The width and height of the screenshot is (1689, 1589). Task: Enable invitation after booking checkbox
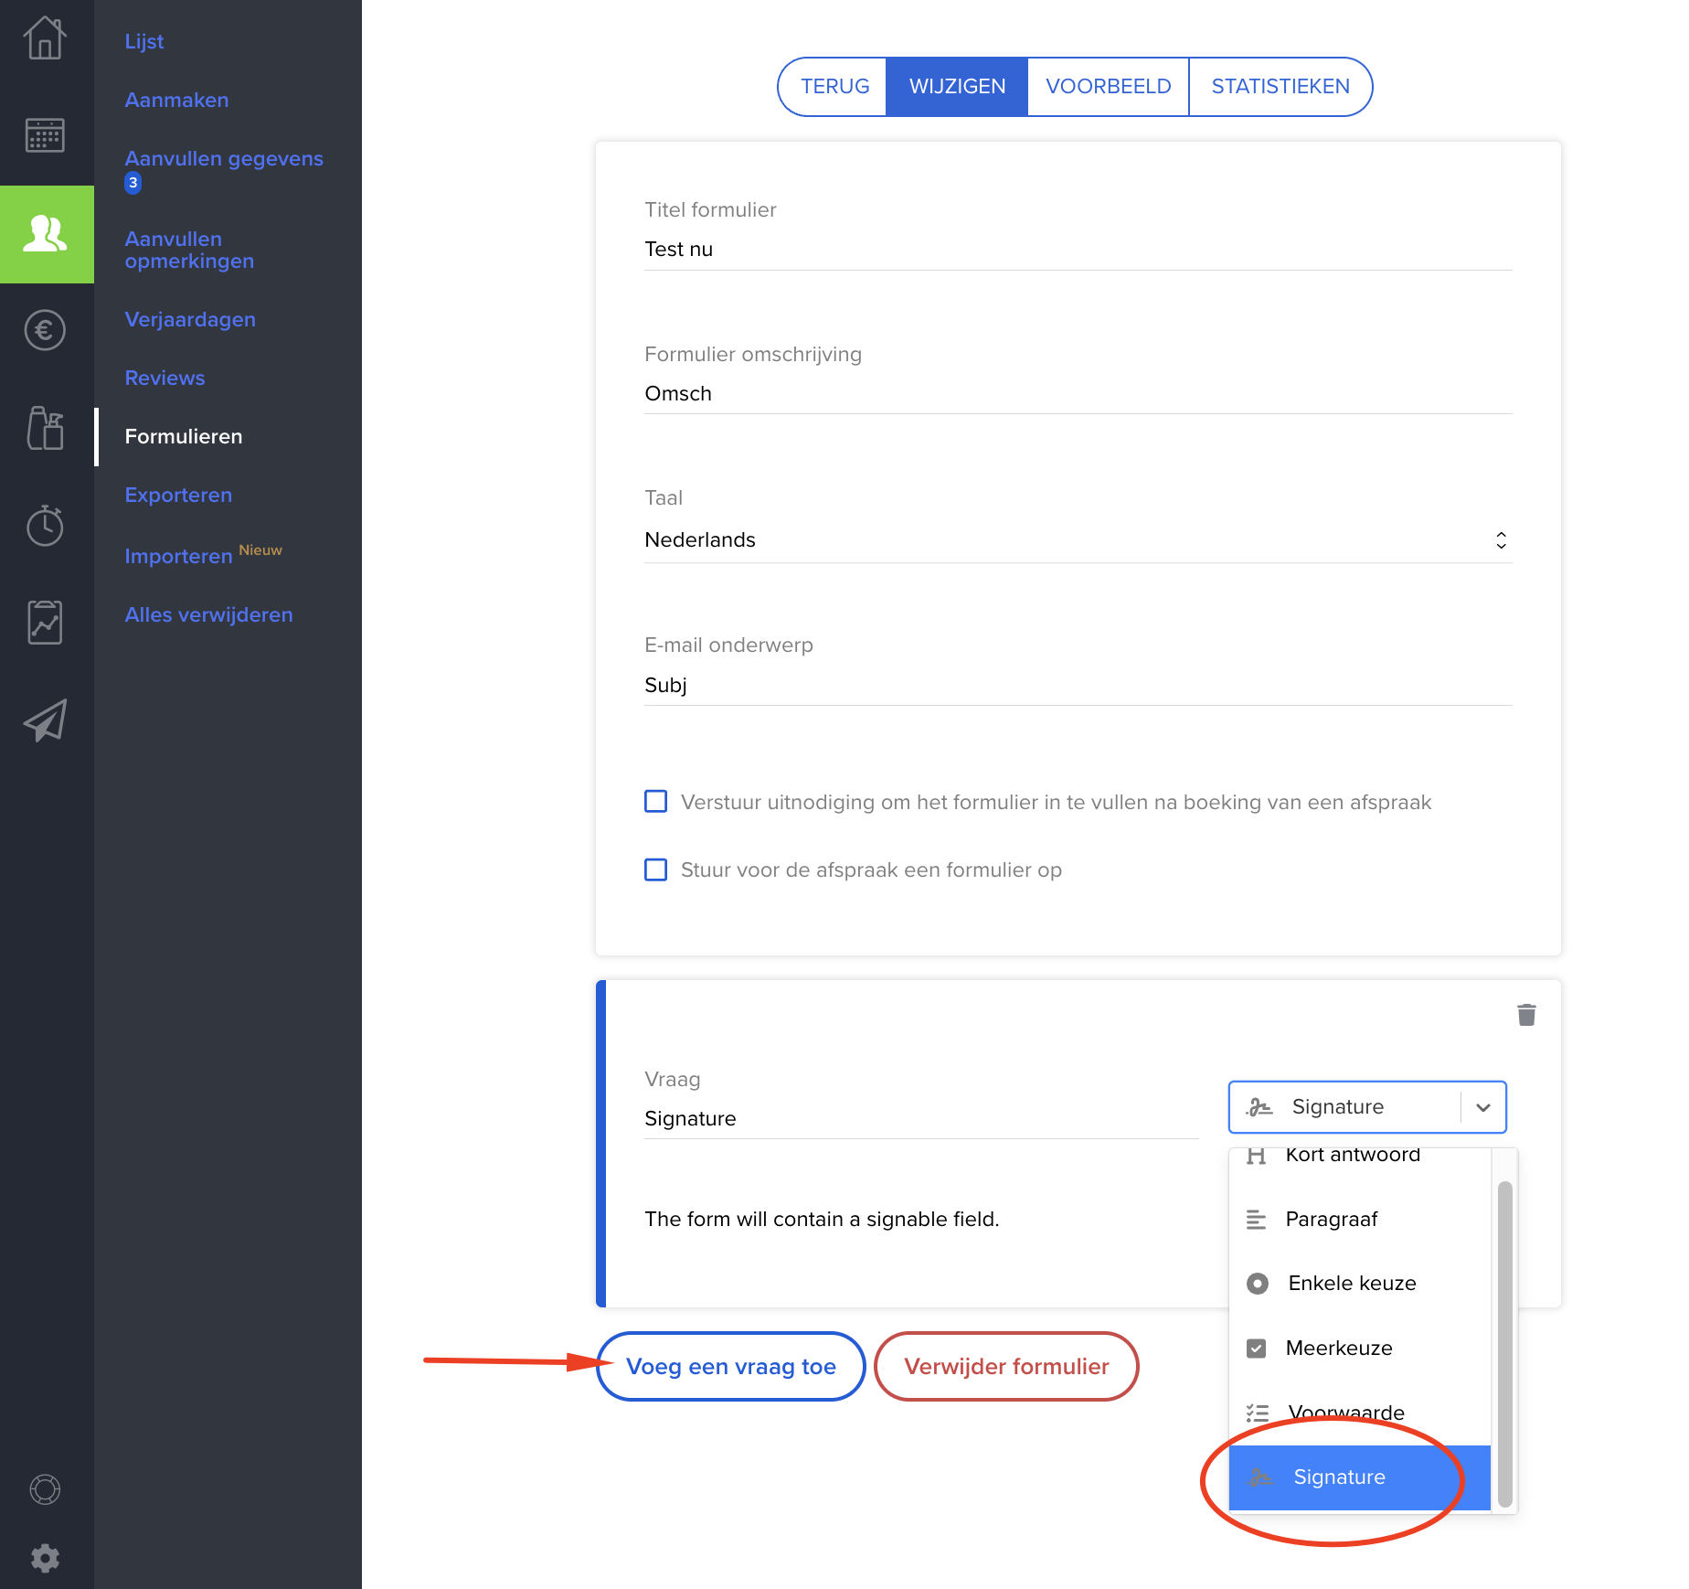point(655,802)
